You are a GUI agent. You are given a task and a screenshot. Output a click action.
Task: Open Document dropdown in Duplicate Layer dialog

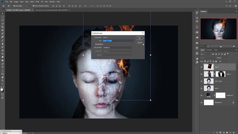click(x=118, y=48)
